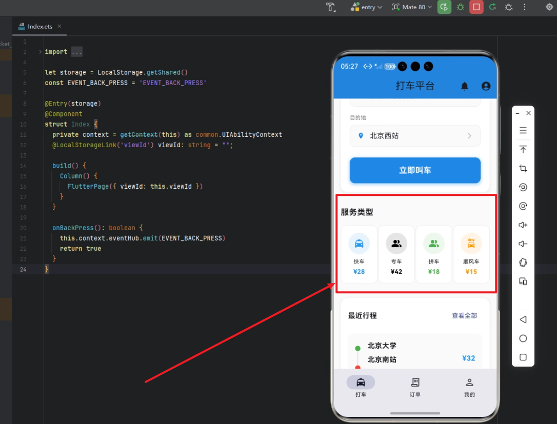Start debugging with the bug icon
This screenshot has width=557, height=424.
point(461,7)
